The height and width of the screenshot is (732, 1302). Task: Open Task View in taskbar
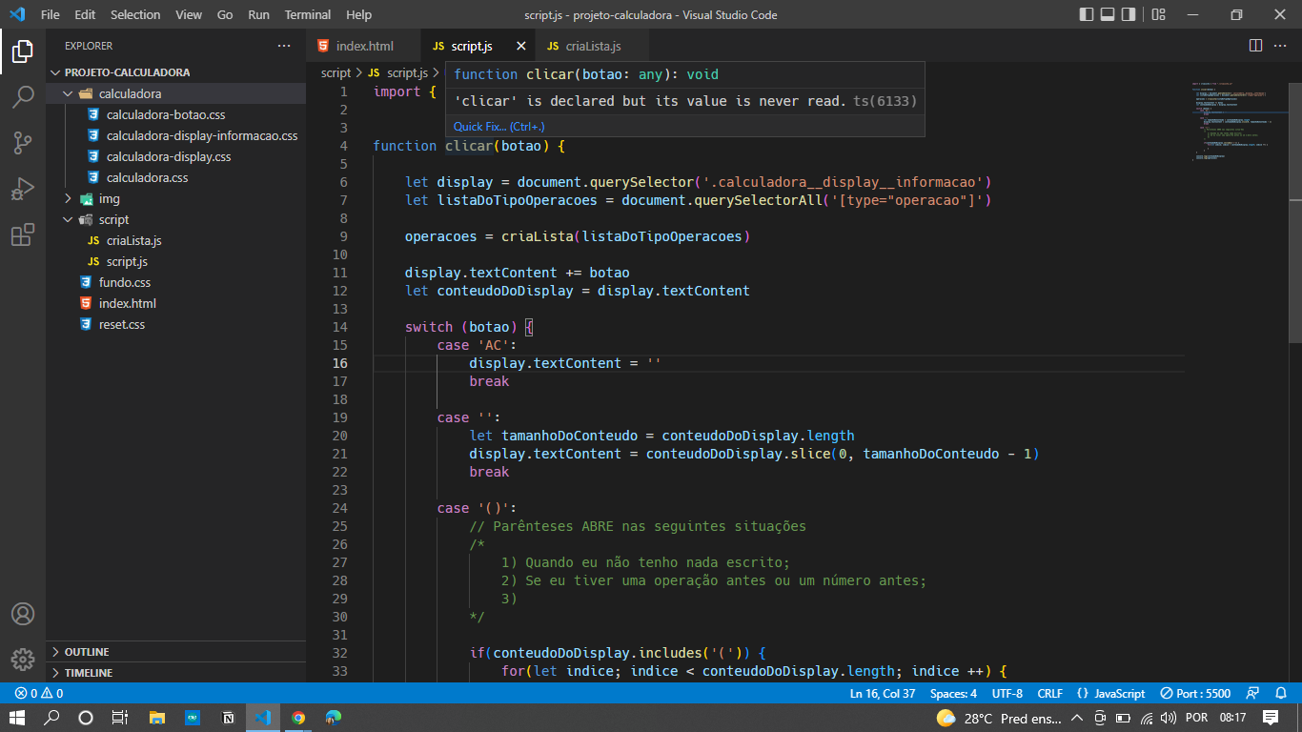(x=119, y=718)
